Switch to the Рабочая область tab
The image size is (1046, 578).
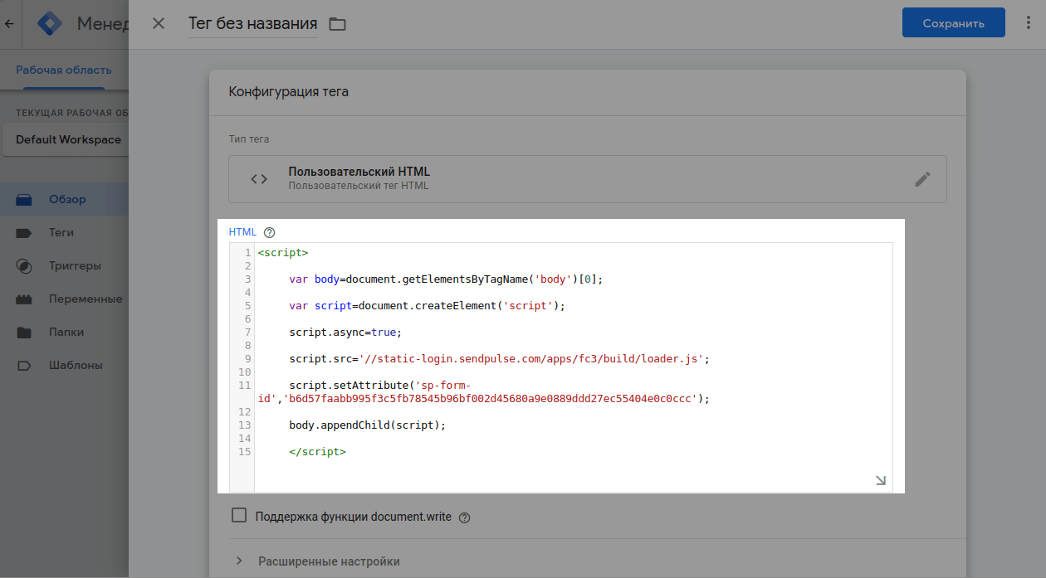(x=64, y=70)
